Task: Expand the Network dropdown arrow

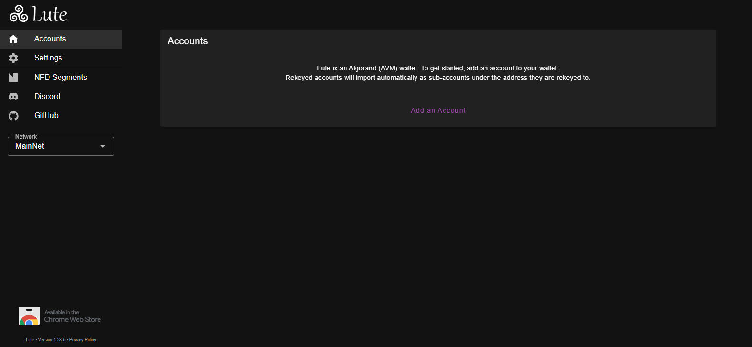Action: [x=103, y=146]
